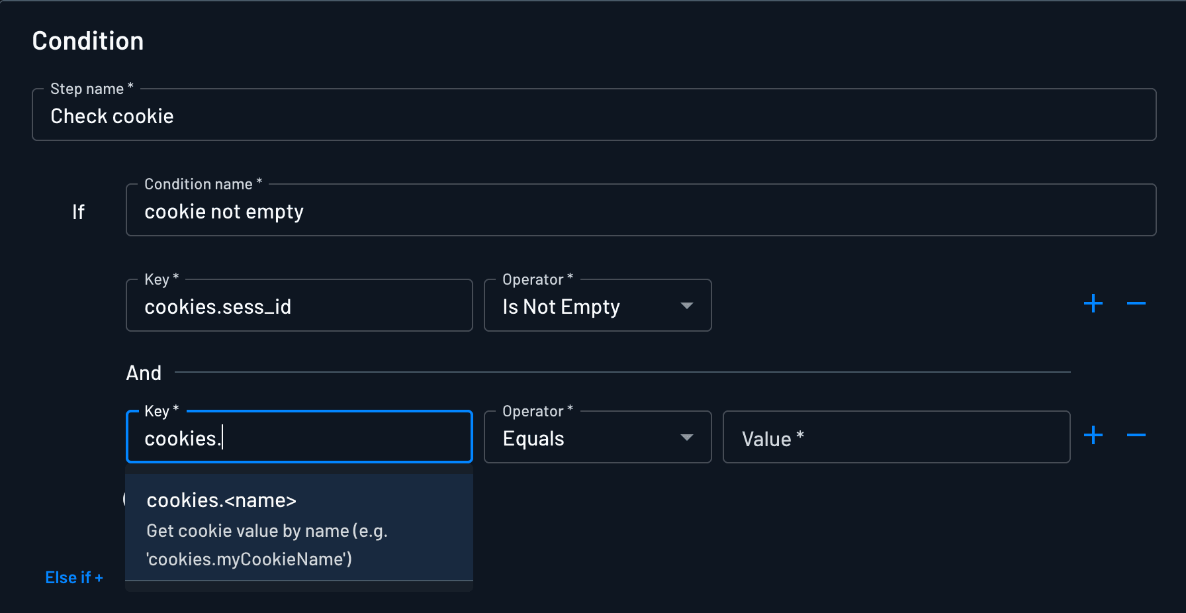Click the focused Key field with cookies.
Screen dimensions: 1186x613
[298, 438]
